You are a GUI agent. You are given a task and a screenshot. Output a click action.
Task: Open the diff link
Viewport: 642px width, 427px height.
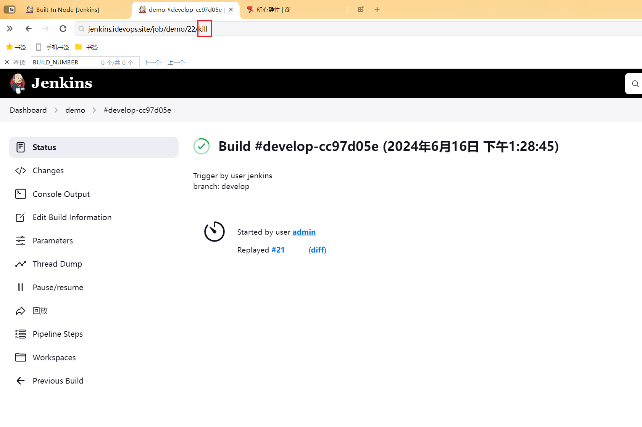[318, 250]
